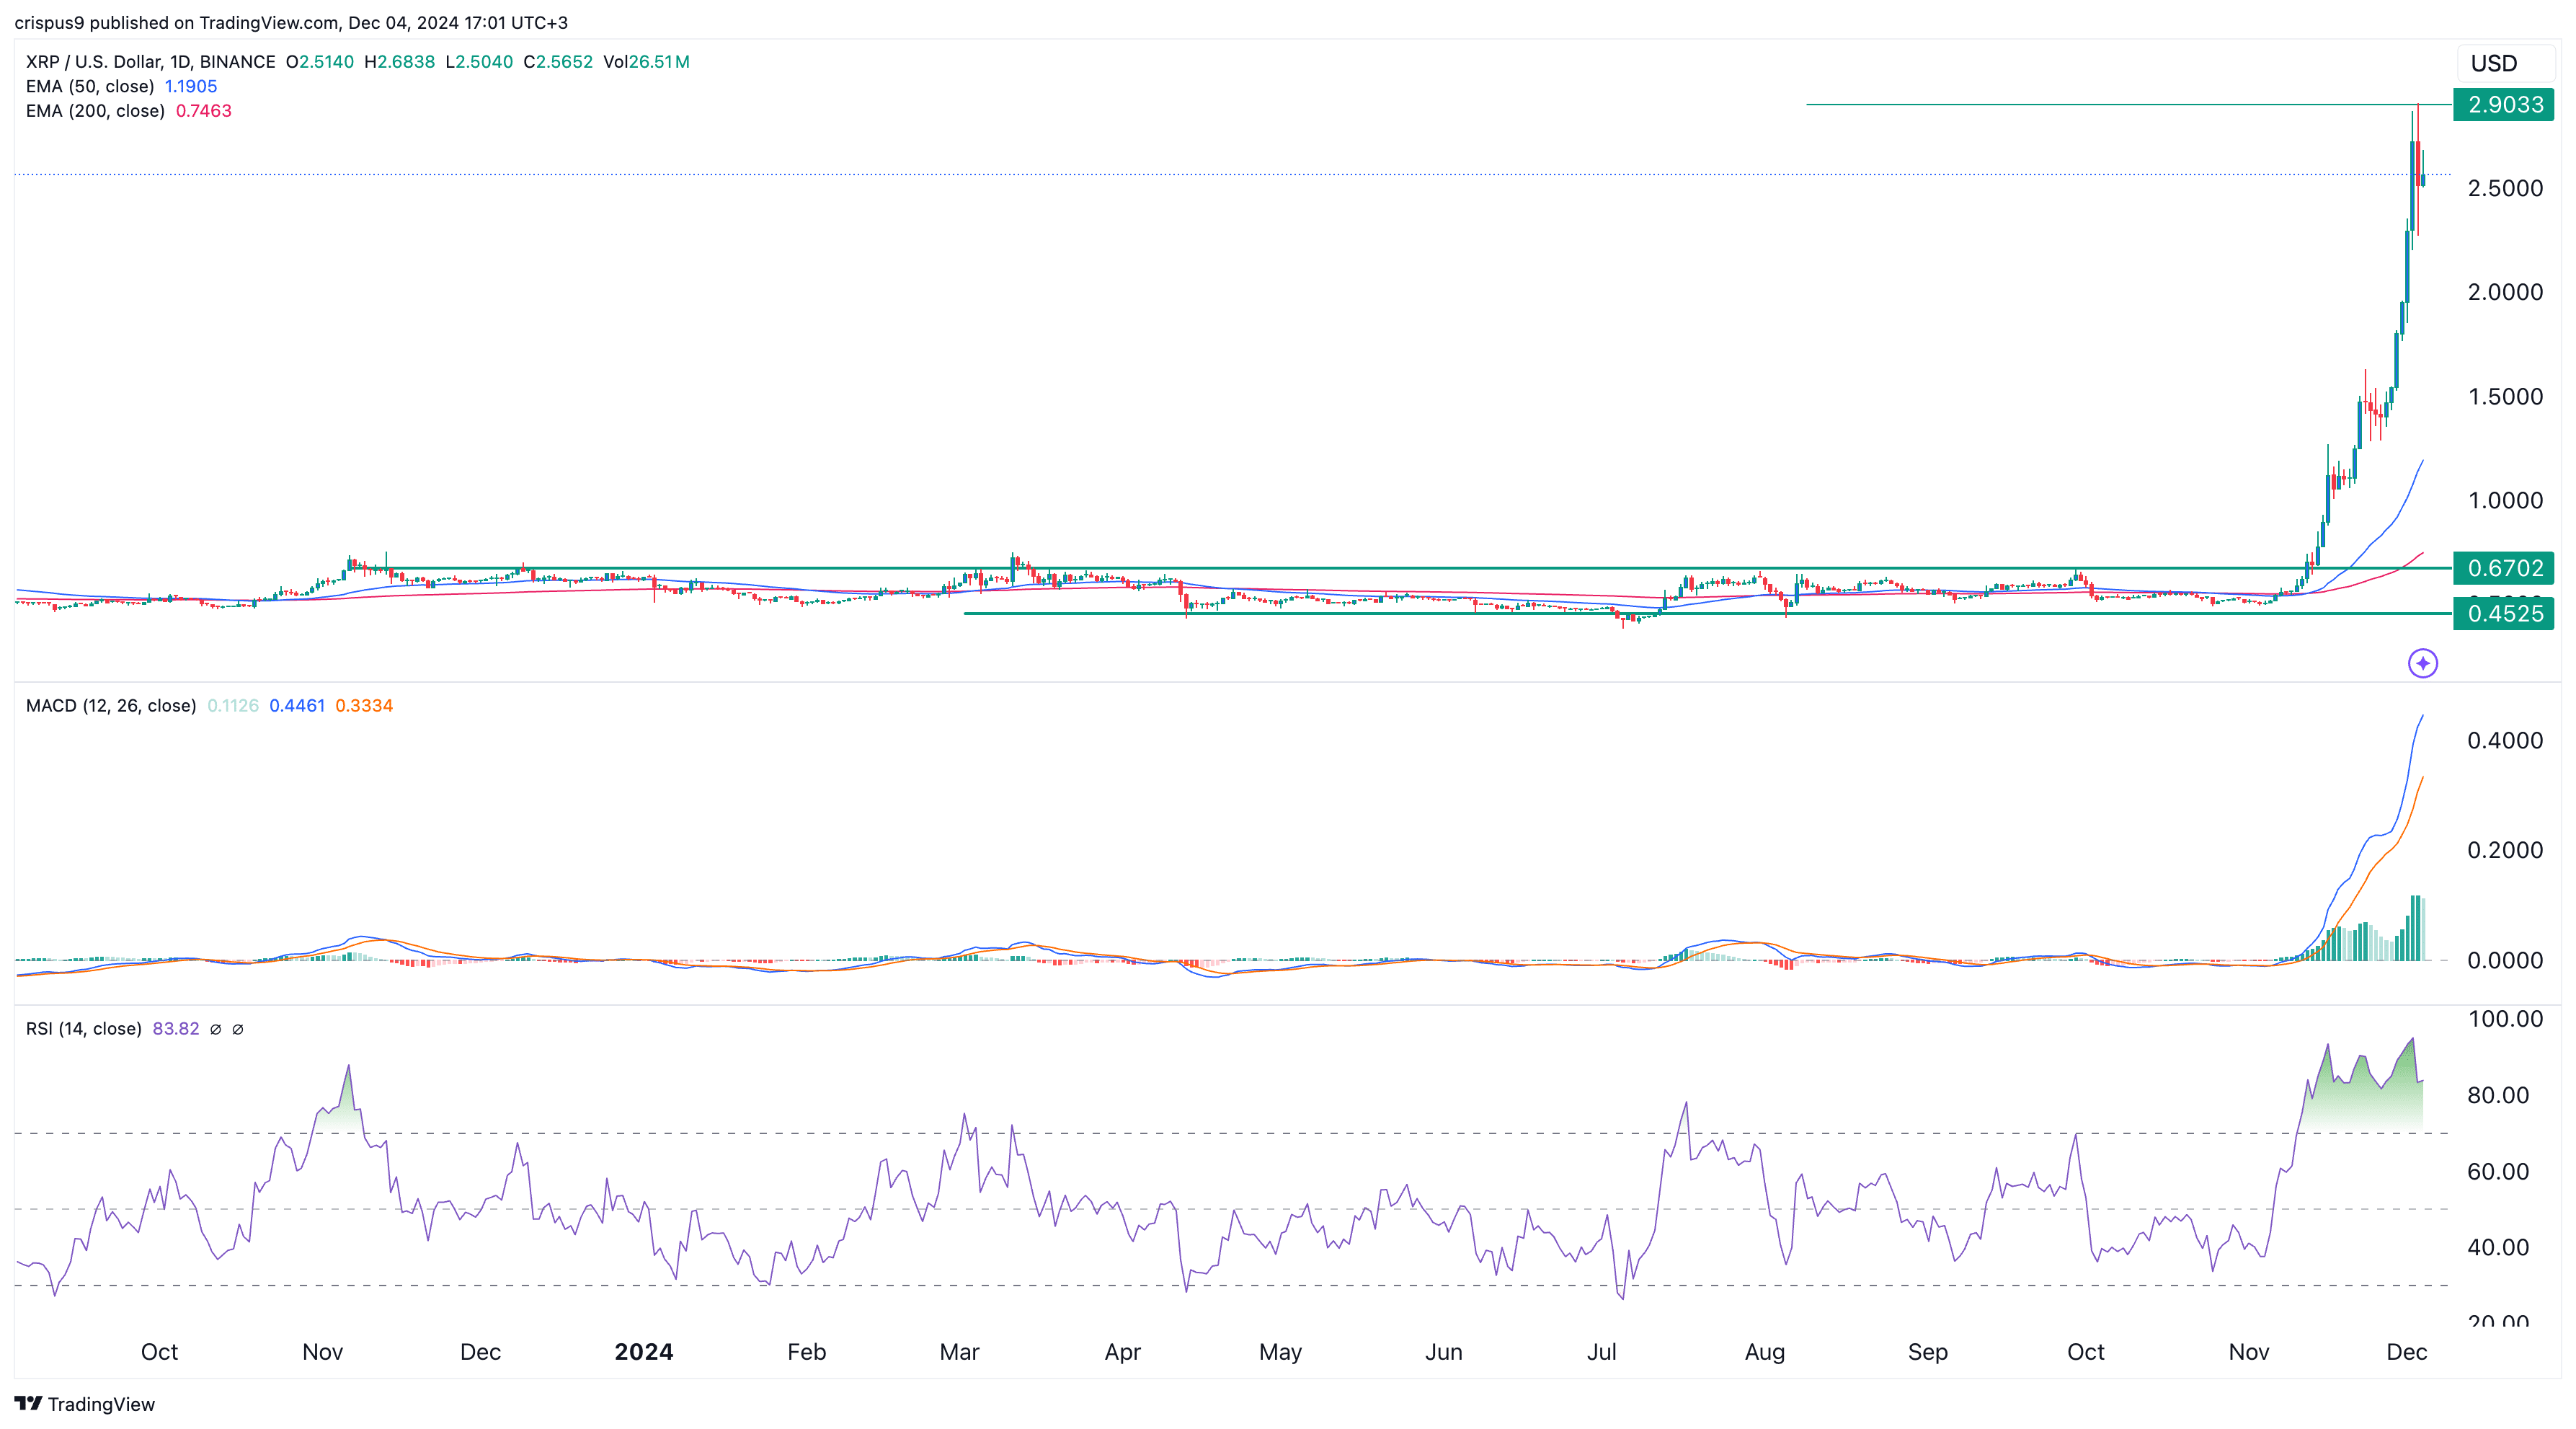Click the EMA (50, close) indicator label
This screenshot has width=2576, height=1429.
94,86
